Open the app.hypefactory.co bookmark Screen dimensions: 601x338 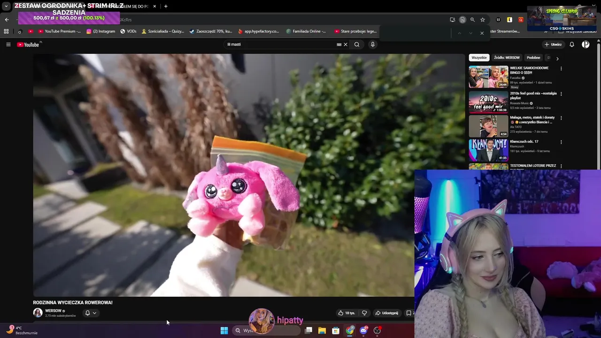tap(258, 31)
